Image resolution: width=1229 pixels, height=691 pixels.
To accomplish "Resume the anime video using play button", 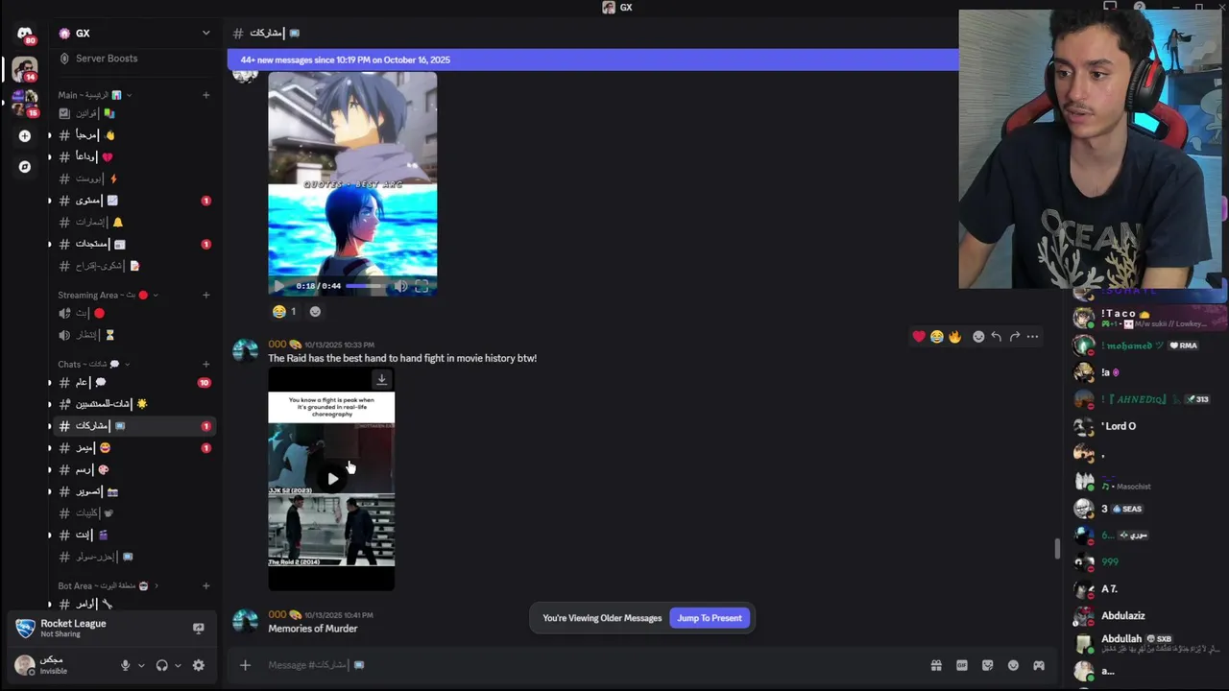I will pos(278,286).
